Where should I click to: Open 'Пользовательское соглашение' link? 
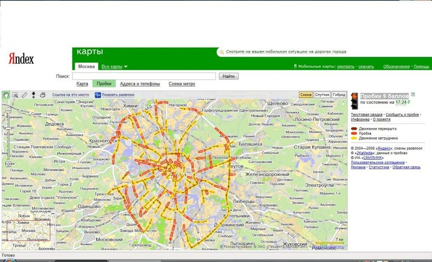click(x=378, y=162)
